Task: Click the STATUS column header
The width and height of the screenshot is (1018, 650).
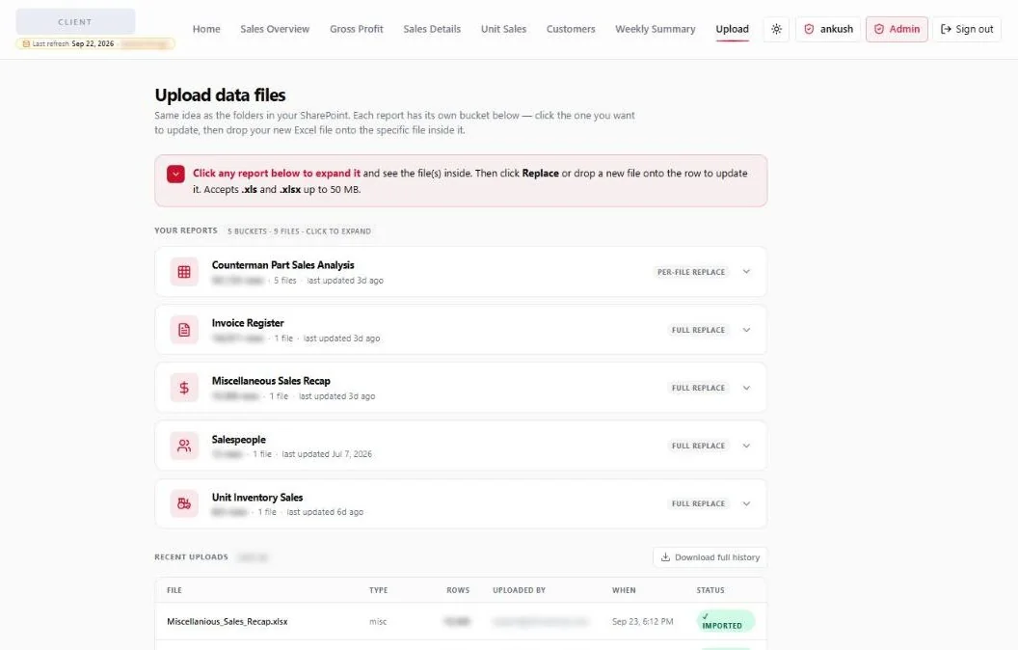Action: (710, 591)
